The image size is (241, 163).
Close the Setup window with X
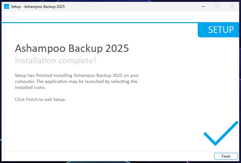click(x=232, y=6)
